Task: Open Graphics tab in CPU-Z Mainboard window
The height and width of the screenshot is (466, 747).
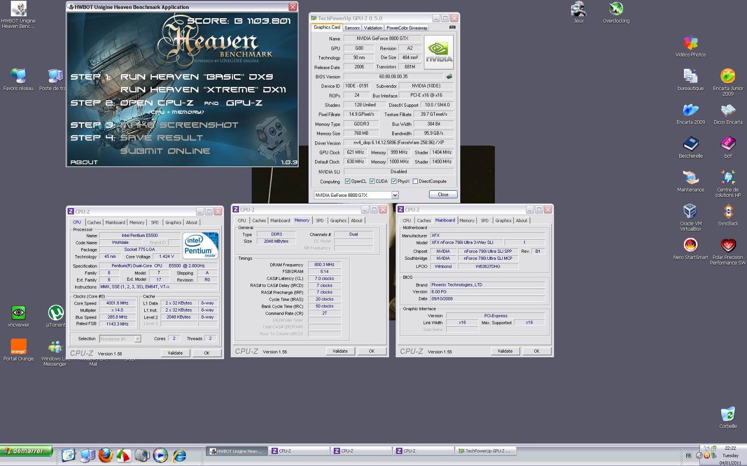Action: [503, 221]
